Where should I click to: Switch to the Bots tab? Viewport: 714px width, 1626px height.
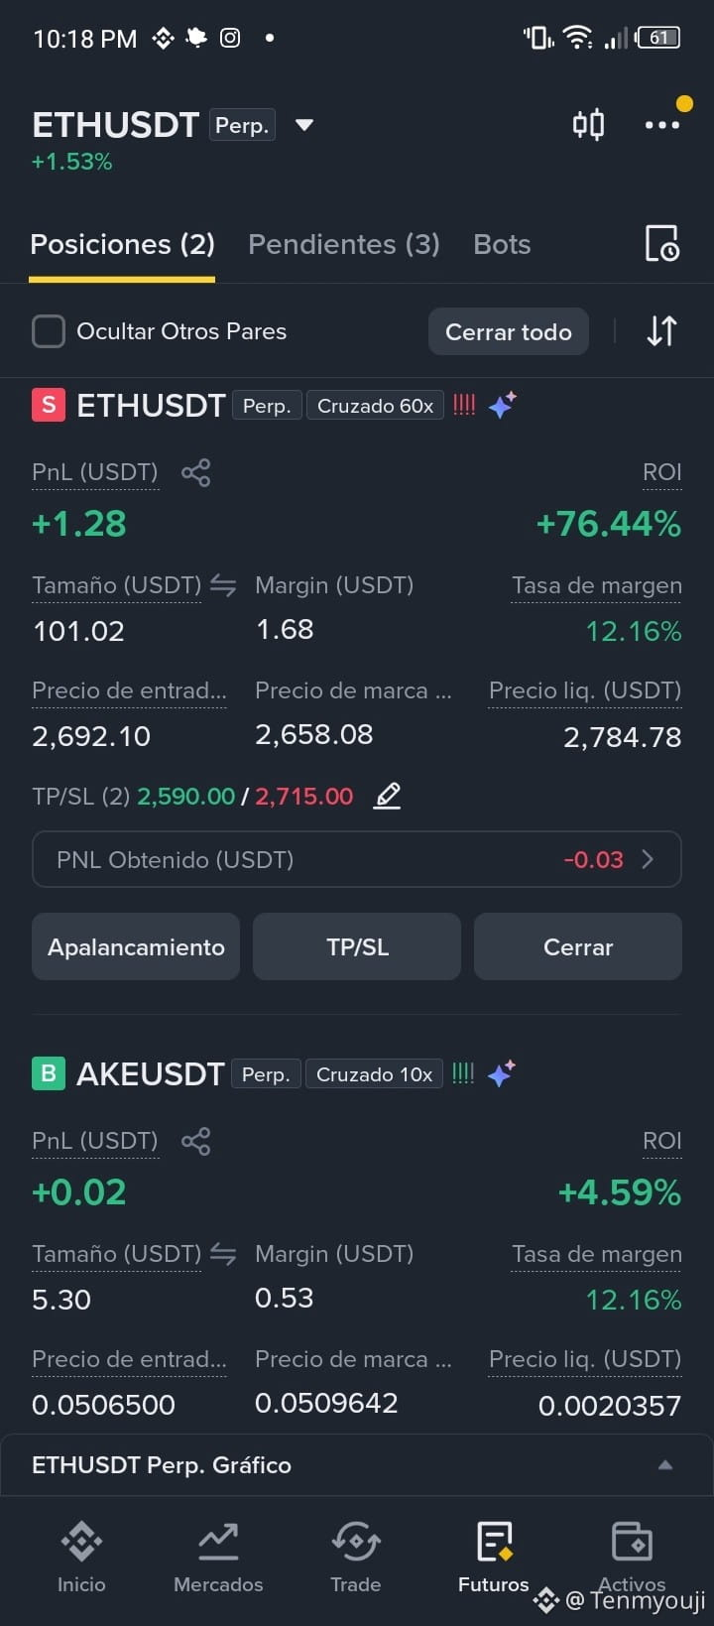point(502,244)
